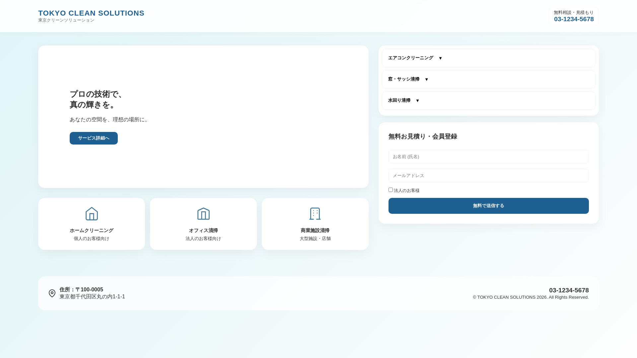
Task: Click the お名前 name input field
Action: (488, 157)
